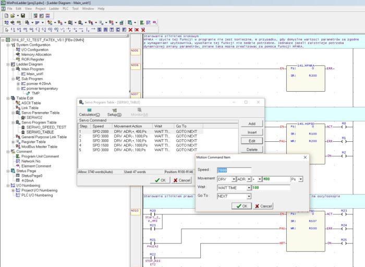Screen dimensions: 365x267
Task: Select the arrow pointer tool in ladder toolbar
Action: point(6,30)
